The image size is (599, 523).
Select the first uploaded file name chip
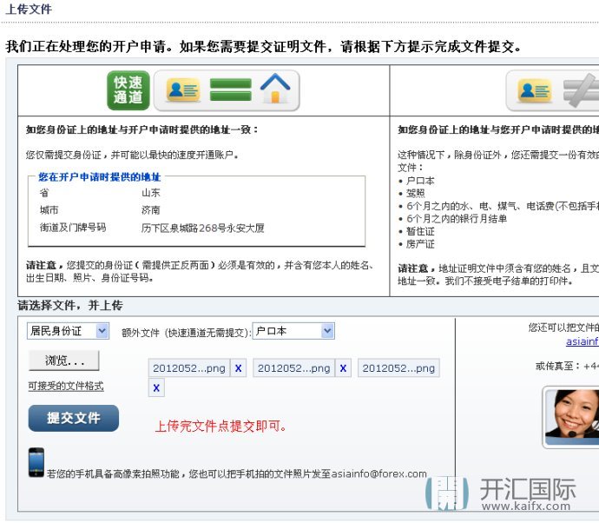click(188, 368)
